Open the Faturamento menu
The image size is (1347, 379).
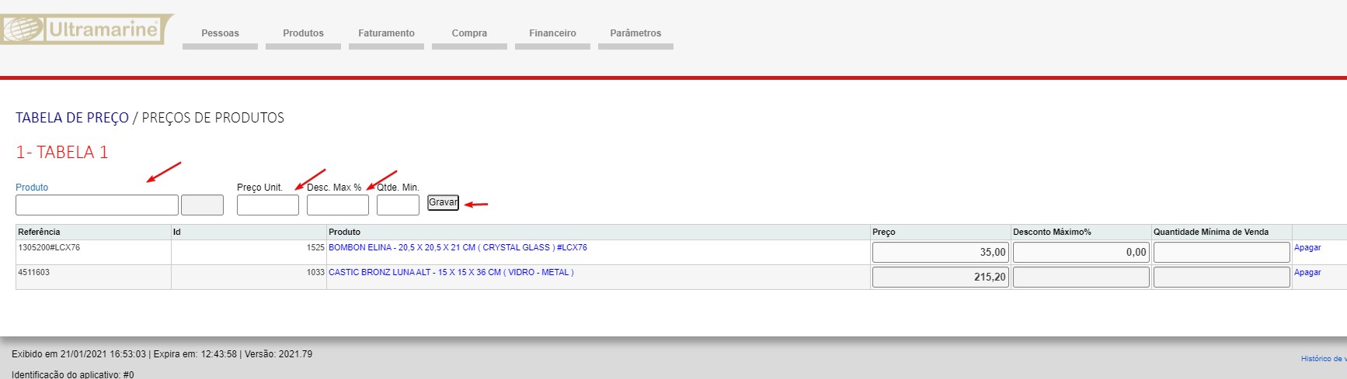tap(386, 33)
